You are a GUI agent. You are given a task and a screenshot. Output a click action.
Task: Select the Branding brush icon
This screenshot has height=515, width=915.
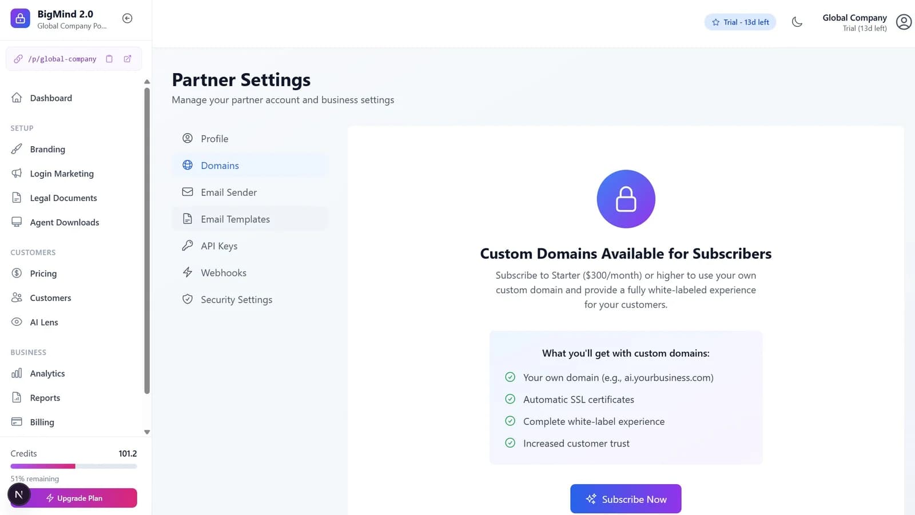[x=17, y=149]
